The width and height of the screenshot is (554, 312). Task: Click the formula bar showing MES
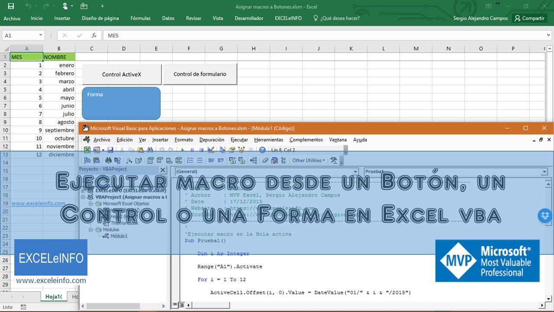(327, 36)
